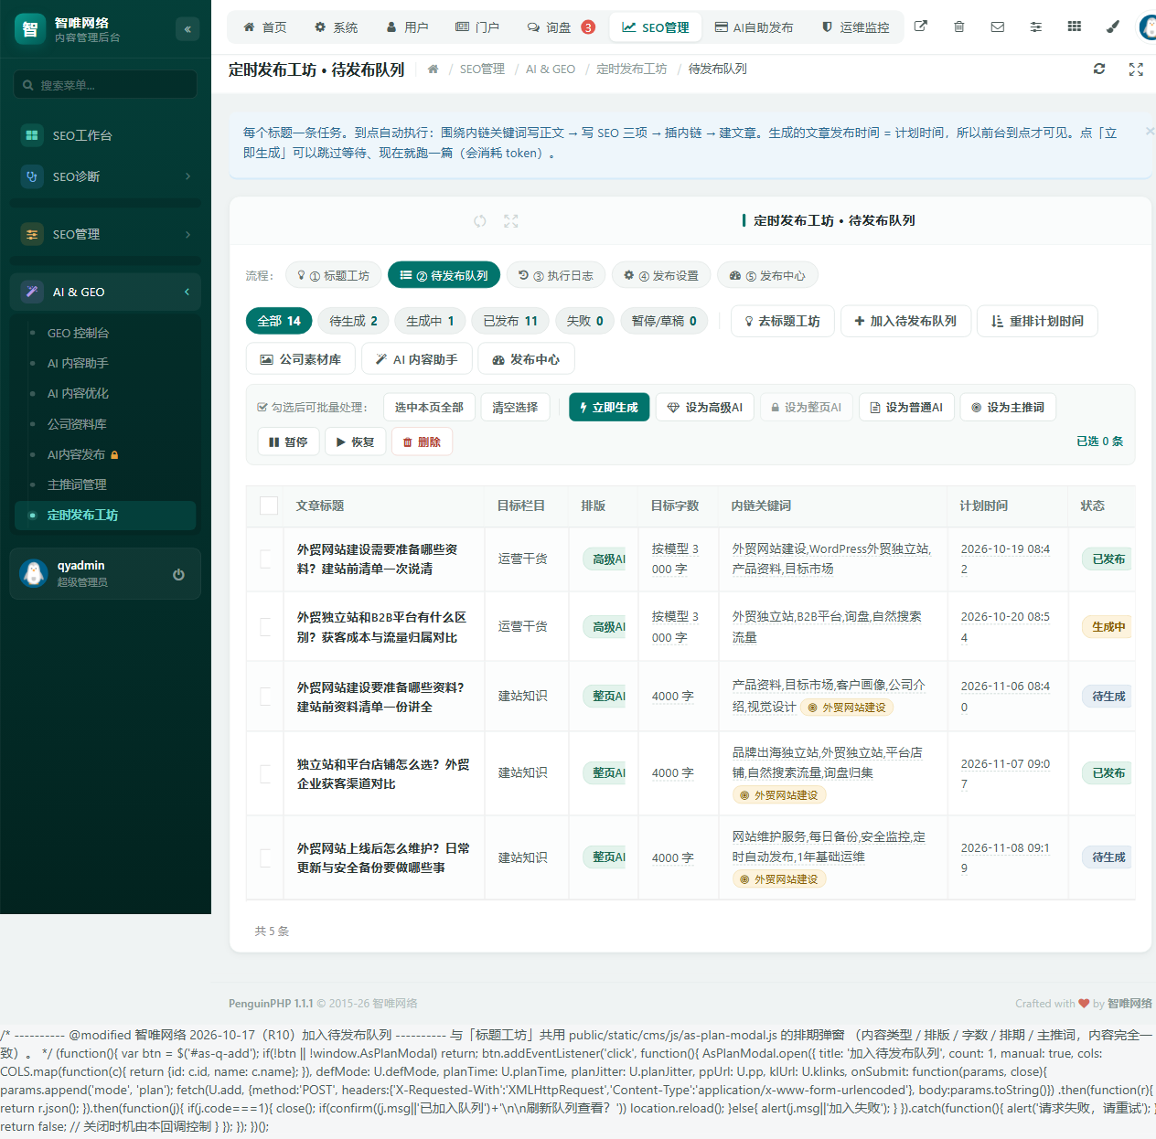Open 主推词管理 in the sidebar
The image size is (1156, 1139).
[x=77, y=484]
